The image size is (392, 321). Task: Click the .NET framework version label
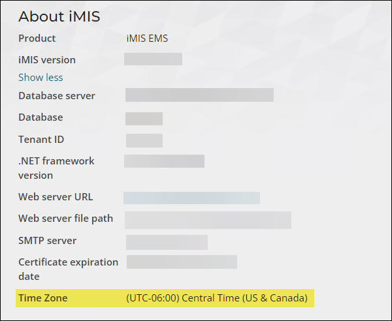point(56,168)
